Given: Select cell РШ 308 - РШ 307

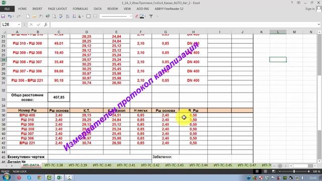Looking at the screenshot, I should (x=27, y=62).
